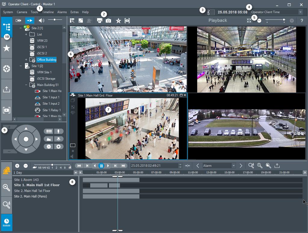Select VRM 23 in the tree

tap(42, 41)
